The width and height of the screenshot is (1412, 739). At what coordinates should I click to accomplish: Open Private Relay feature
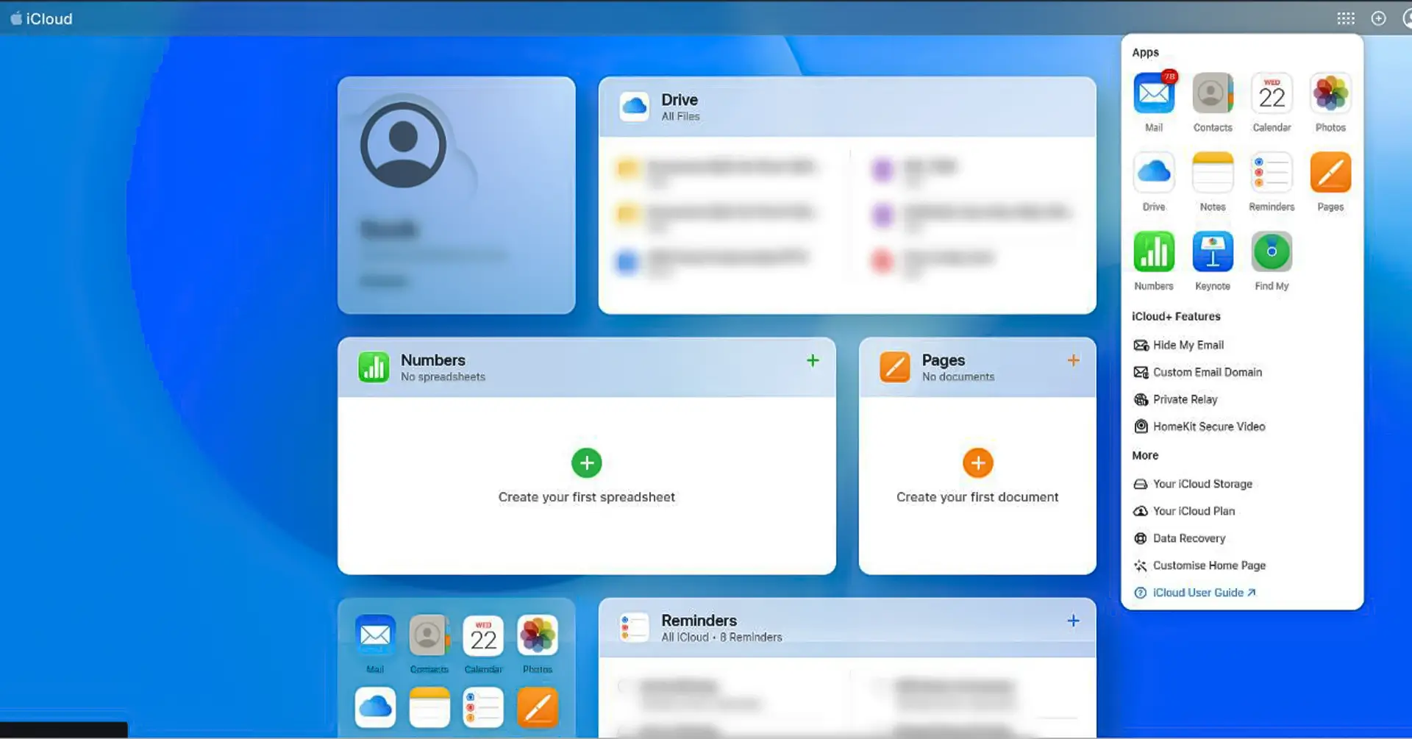(1176, 399)
